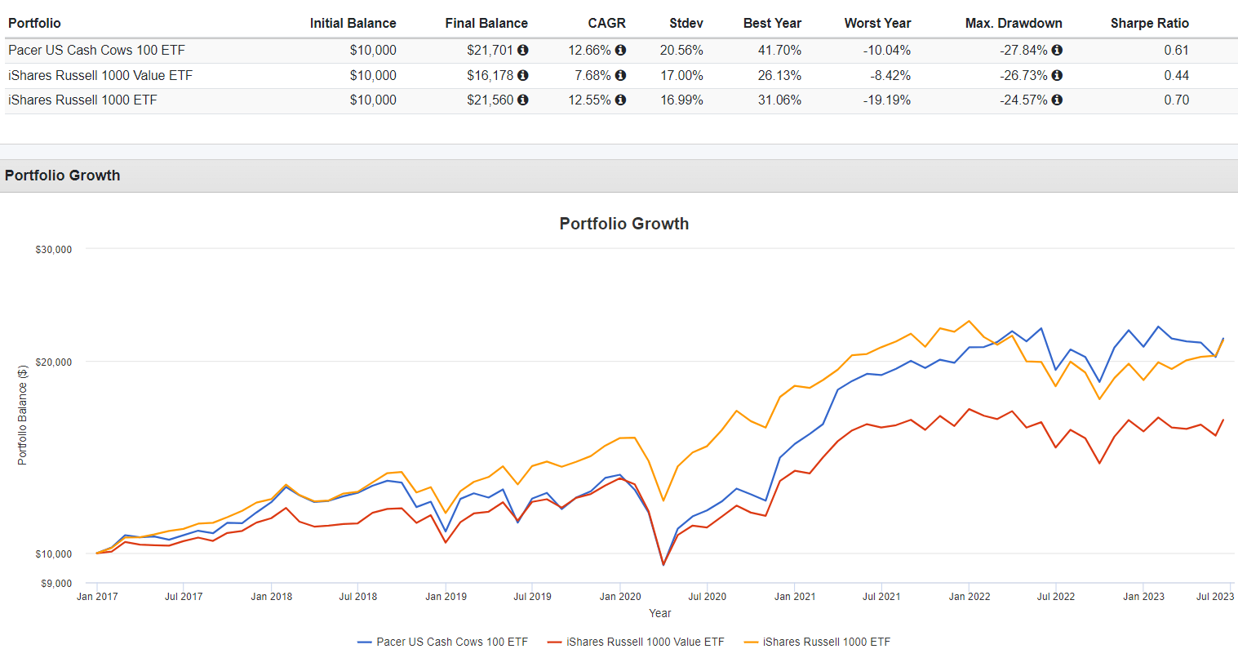Click info icon next to $21,560 final balance
The height and width of the screenshot is (658, 1238).
523,100
